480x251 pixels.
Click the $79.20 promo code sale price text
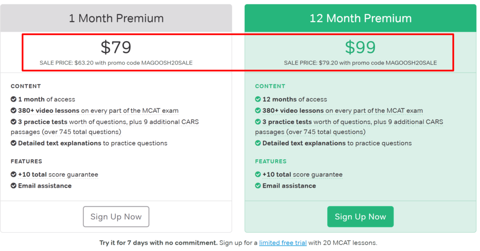360,63
